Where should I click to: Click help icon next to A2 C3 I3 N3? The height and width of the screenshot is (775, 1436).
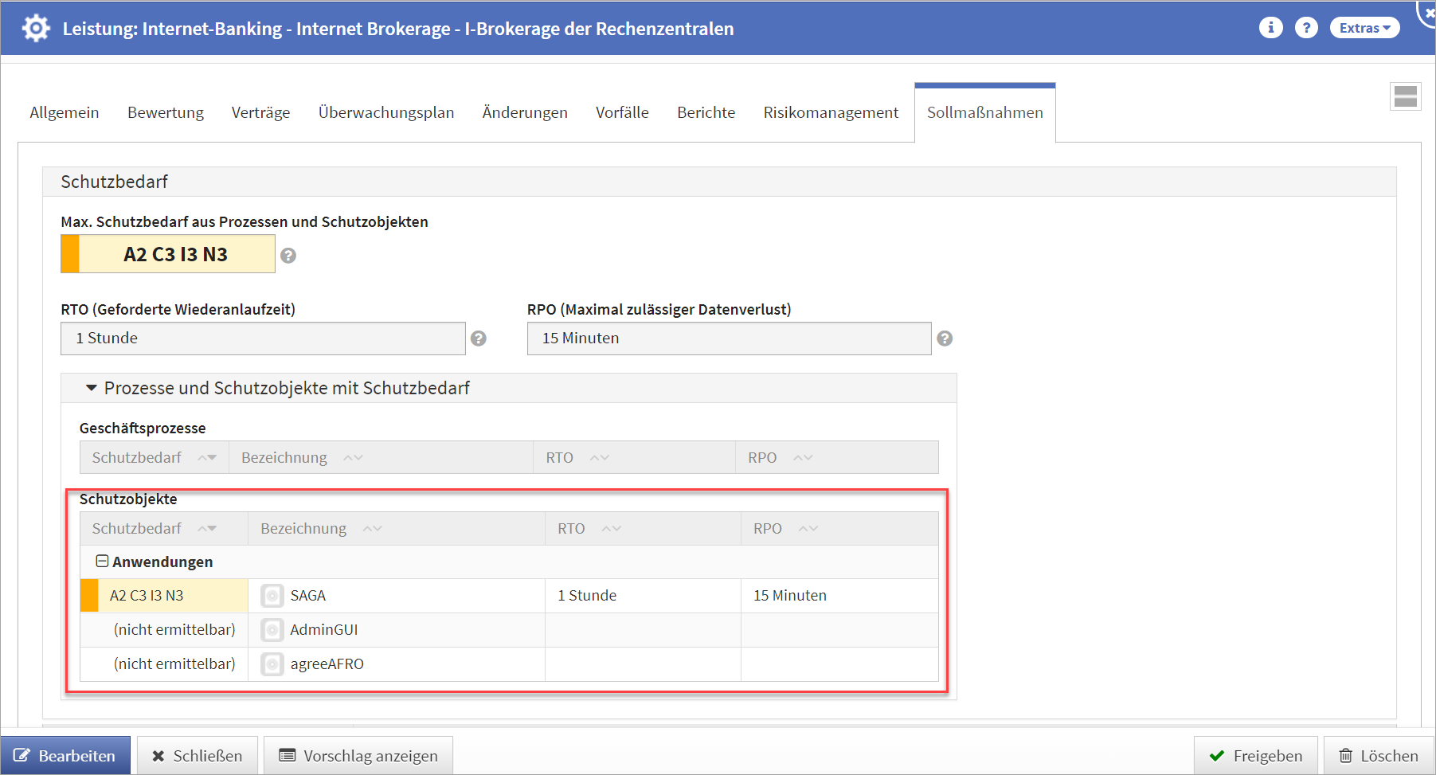click(288, 256)
